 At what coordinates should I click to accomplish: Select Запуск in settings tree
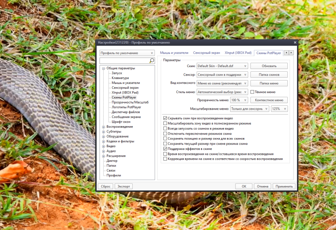(117, 73)
